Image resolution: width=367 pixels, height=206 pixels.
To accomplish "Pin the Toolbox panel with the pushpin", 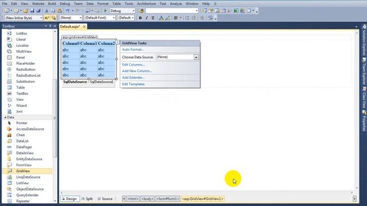I will tap(50, 26).
